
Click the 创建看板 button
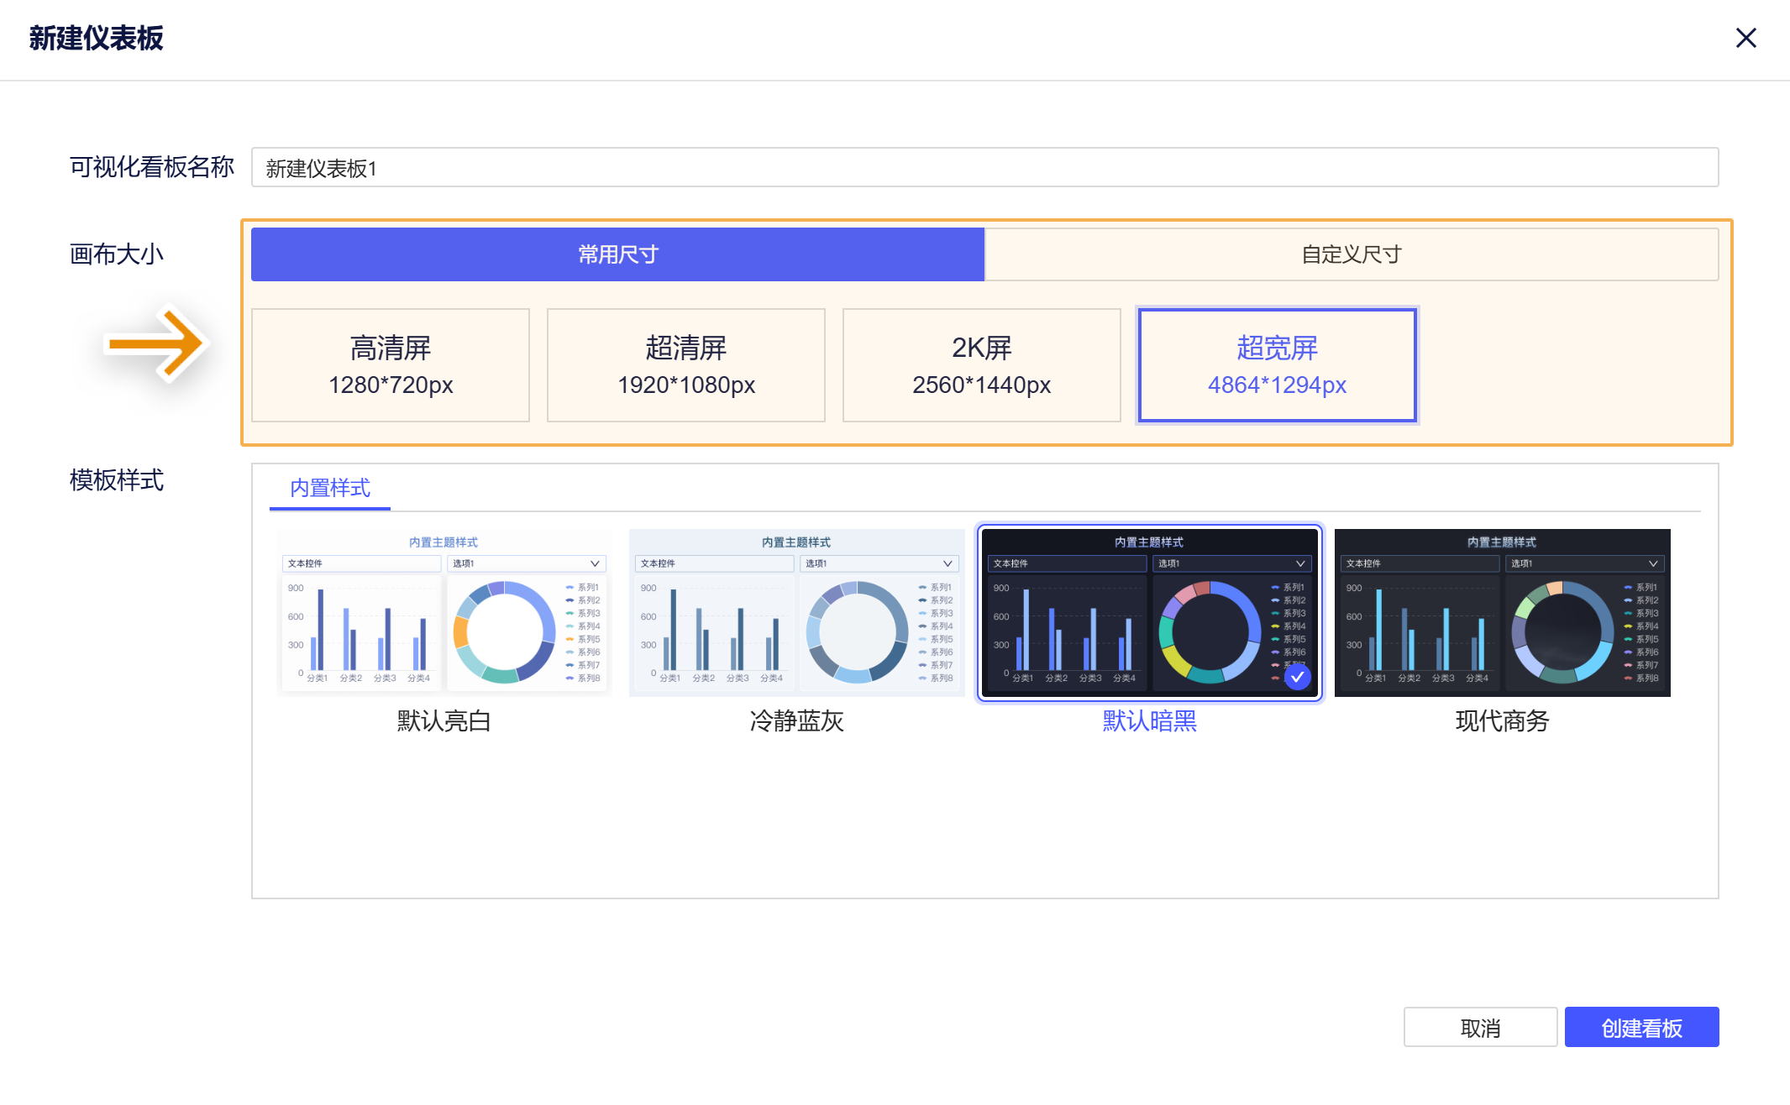click(1640, 1027)
